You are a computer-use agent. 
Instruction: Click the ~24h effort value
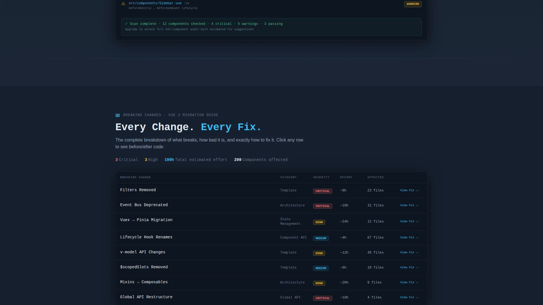pyautogui.click(x=344, y=221)
